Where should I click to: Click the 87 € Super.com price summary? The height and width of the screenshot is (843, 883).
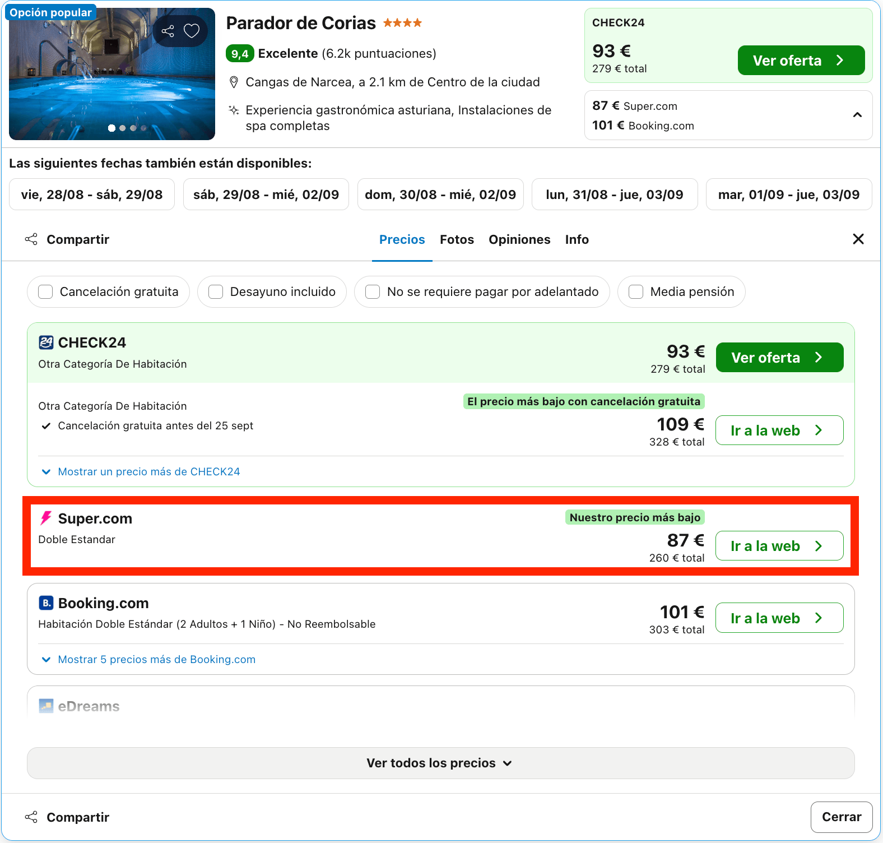tap(635, 106)
